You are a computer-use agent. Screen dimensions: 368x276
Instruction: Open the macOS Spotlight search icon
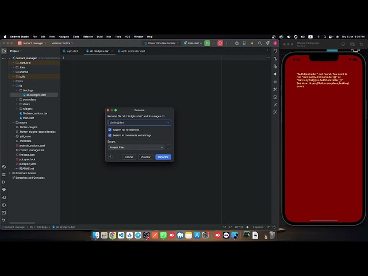coord(324,37)
